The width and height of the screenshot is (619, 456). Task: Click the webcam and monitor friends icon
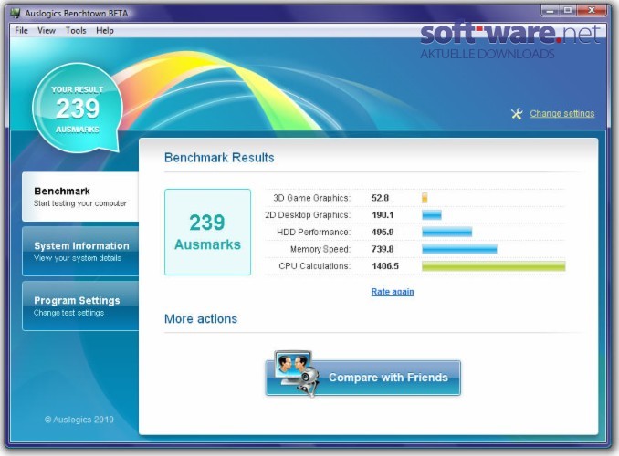point(297,373)
